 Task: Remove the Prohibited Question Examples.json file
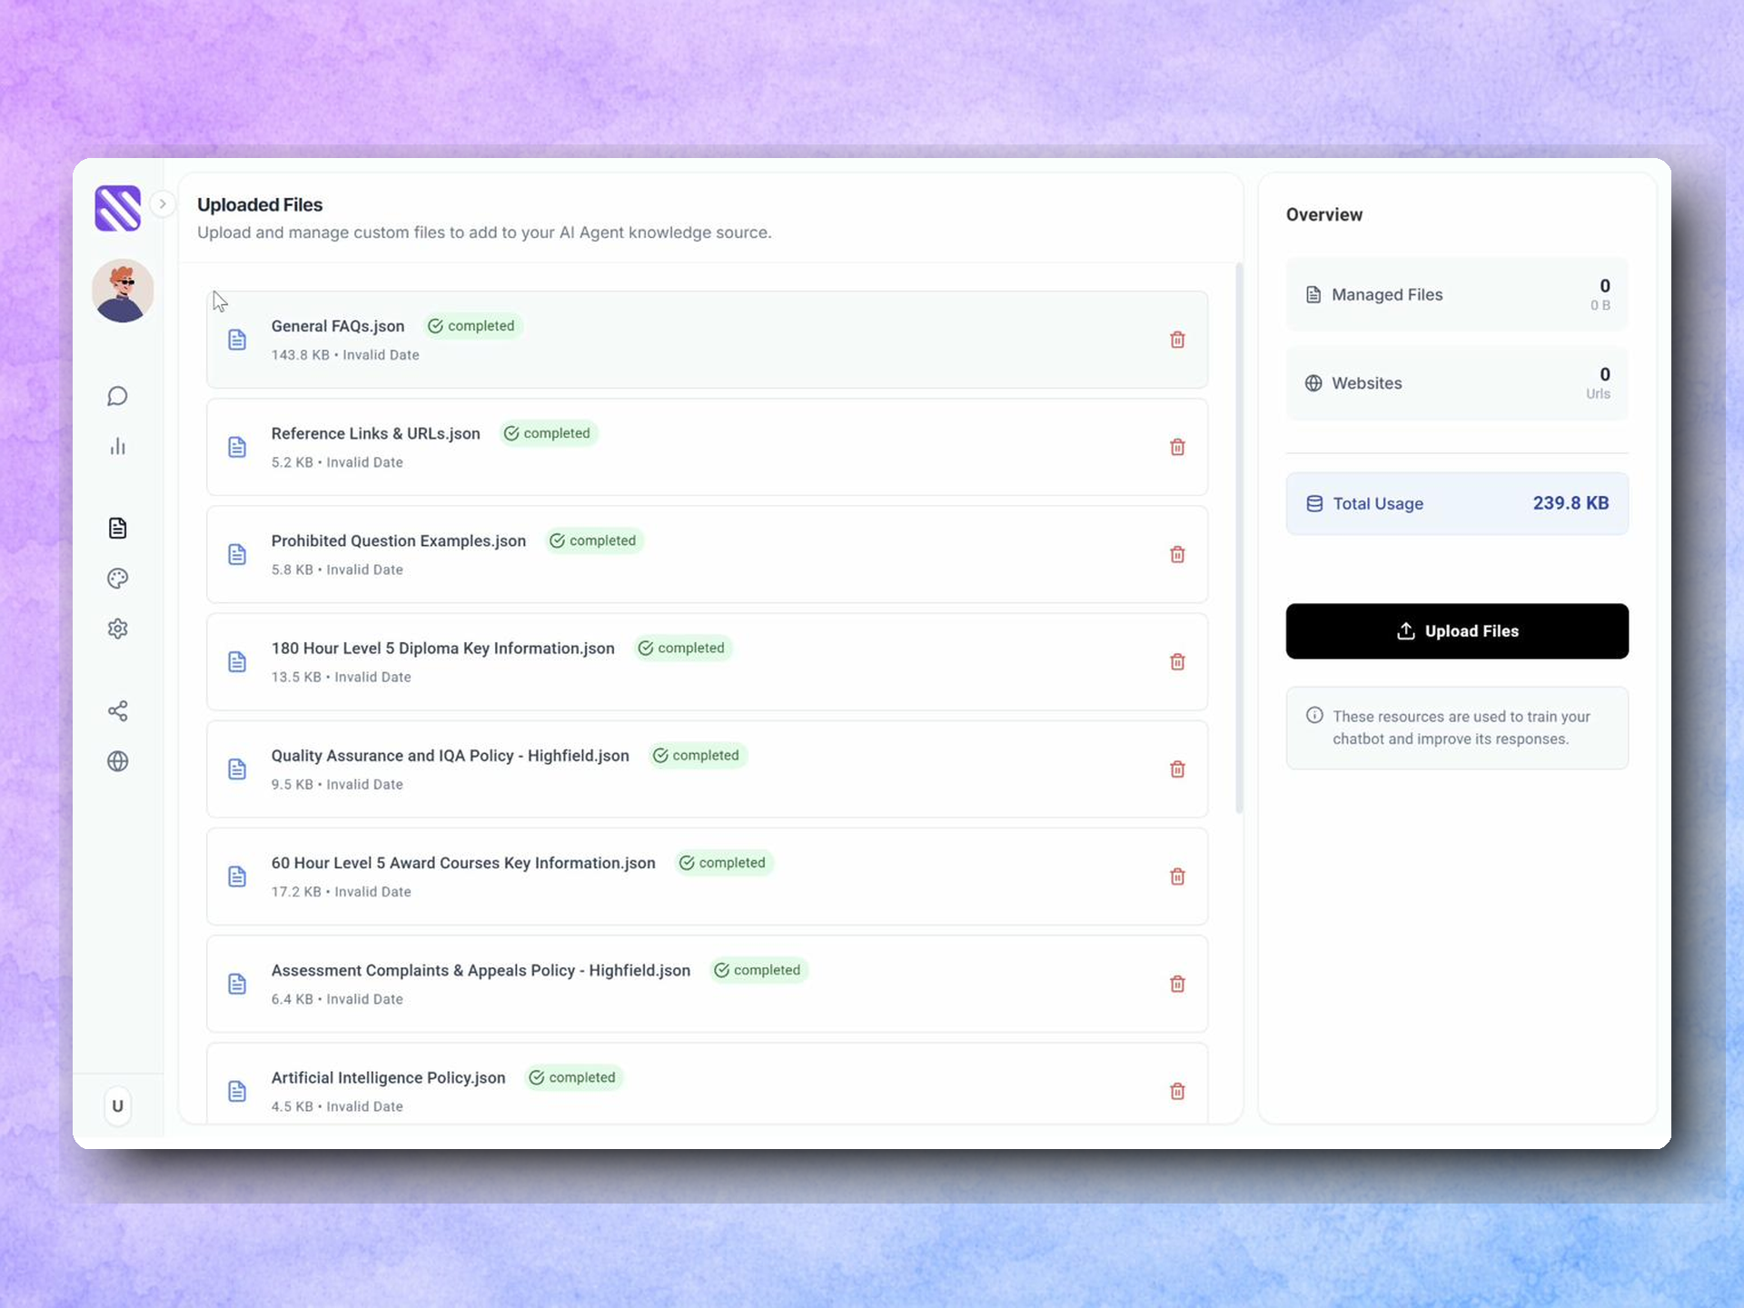point(1176,554)
